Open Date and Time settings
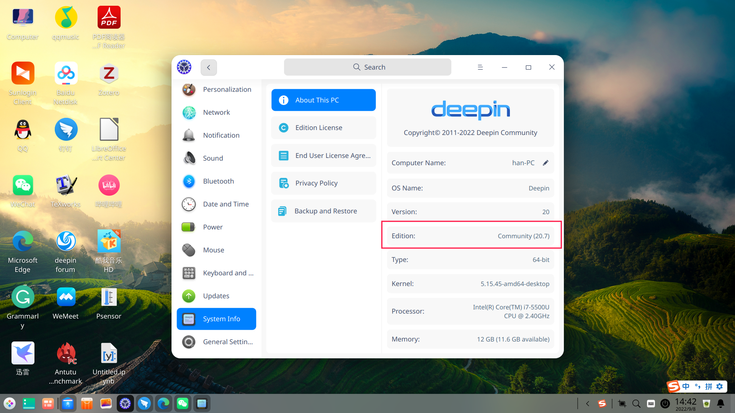 pos(225,204)
